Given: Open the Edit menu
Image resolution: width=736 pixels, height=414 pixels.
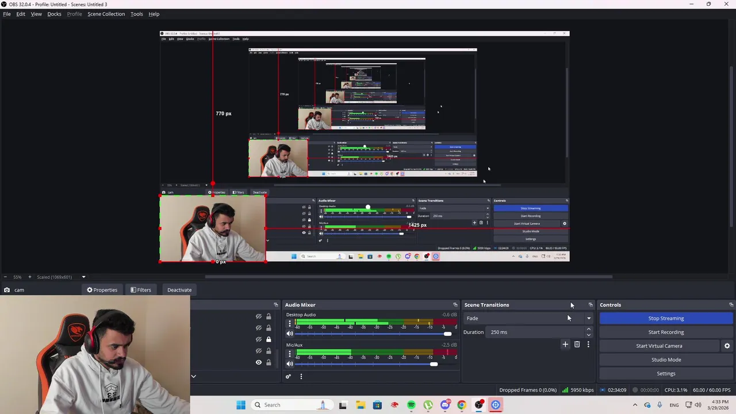Looking at the screenshot, I should (21, 14).
